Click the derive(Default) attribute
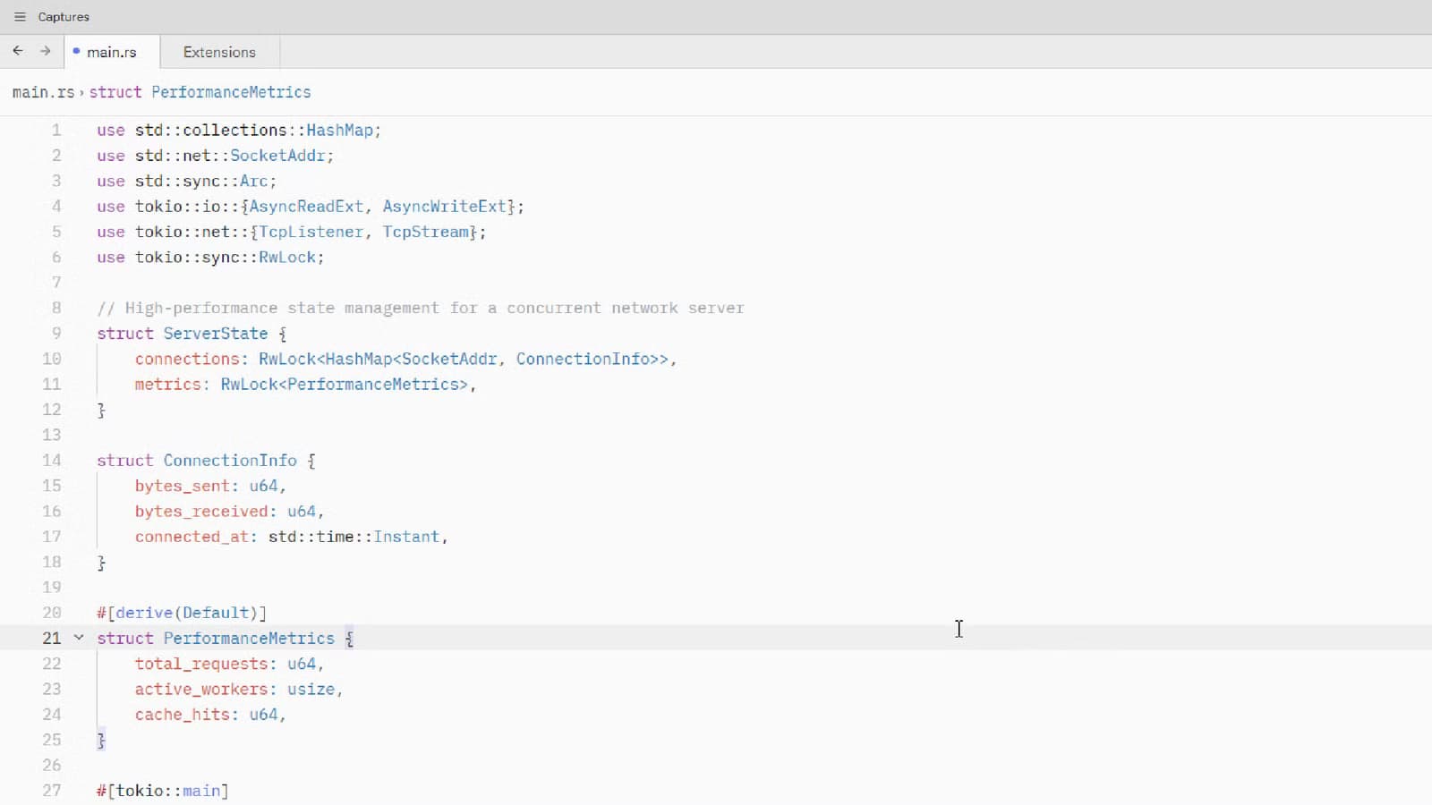Screen dimensions: 1432x805 pyautogui.click(x=182, y=613)
